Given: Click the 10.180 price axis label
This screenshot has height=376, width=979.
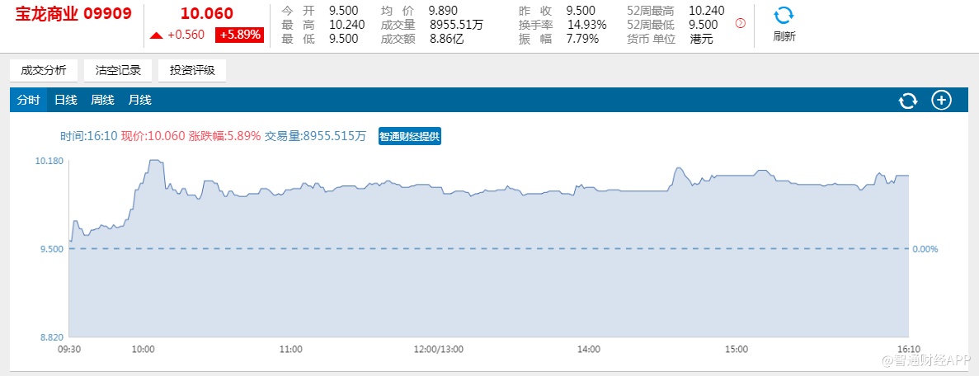Looking at the screenshot, I should tap(50, 161).
